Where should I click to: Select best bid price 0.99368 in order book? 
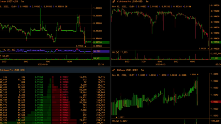pos(39,77)
